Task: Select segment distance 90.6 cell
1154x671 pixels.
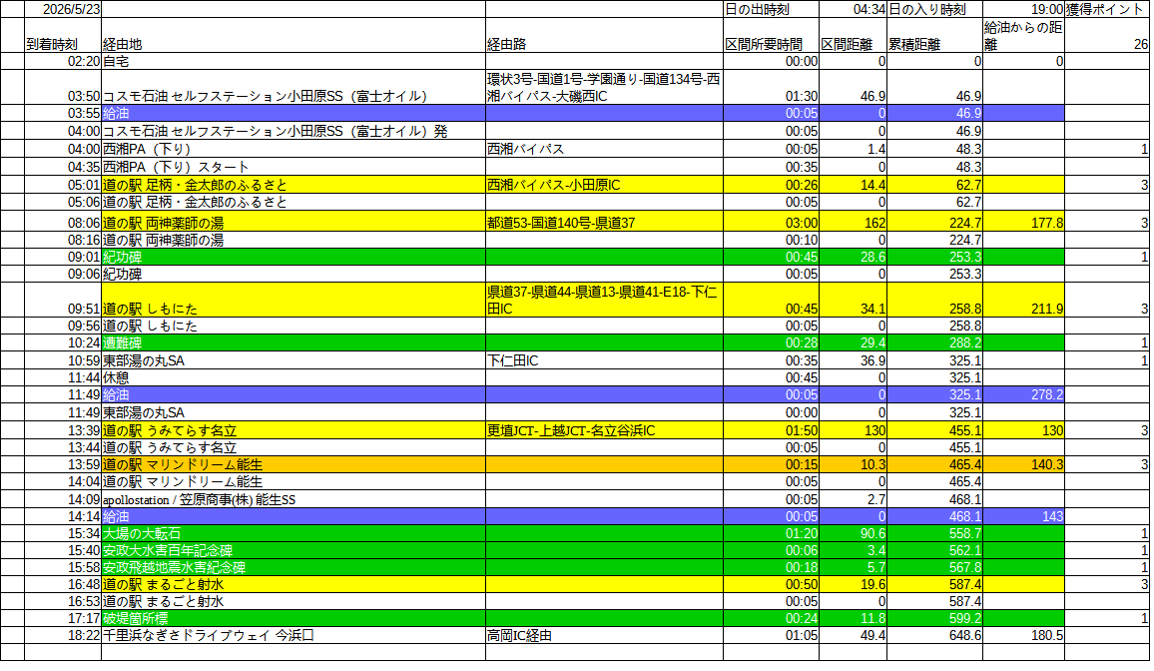Action: (853, 533)
